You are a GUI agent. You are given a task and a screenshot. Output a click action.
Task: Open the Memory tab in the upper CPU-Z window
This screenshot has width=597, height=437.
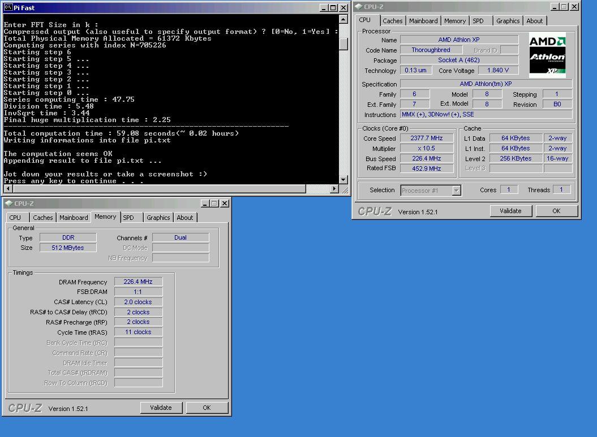(455, 21)
